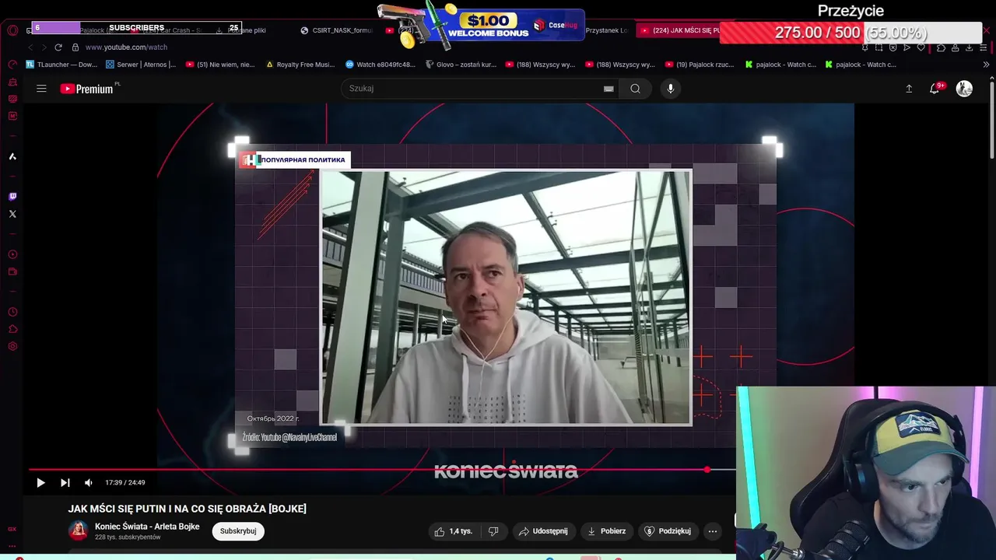996x560 pixels.
Task: Go forward in browser history
Action: click(x=44, y=47)
